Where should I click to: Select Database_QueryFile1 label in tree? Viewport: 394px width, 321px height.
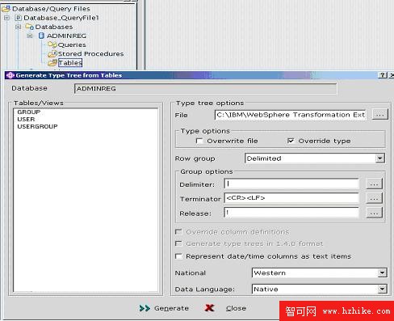(x=61, y=18)
